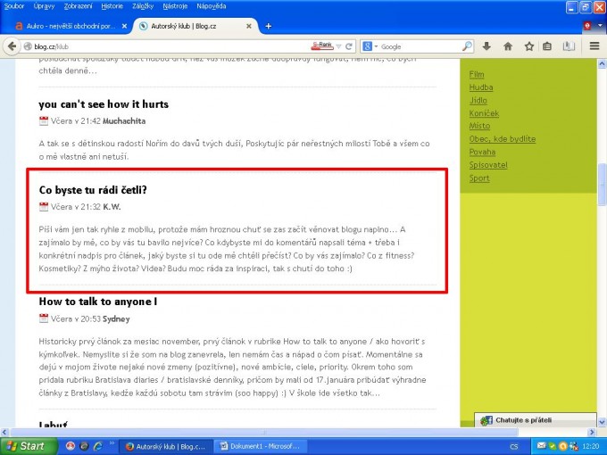Click the 'Chatujte s přáteli' chat bar
This screenshot has height=455, width=607.
coord(522,420)
